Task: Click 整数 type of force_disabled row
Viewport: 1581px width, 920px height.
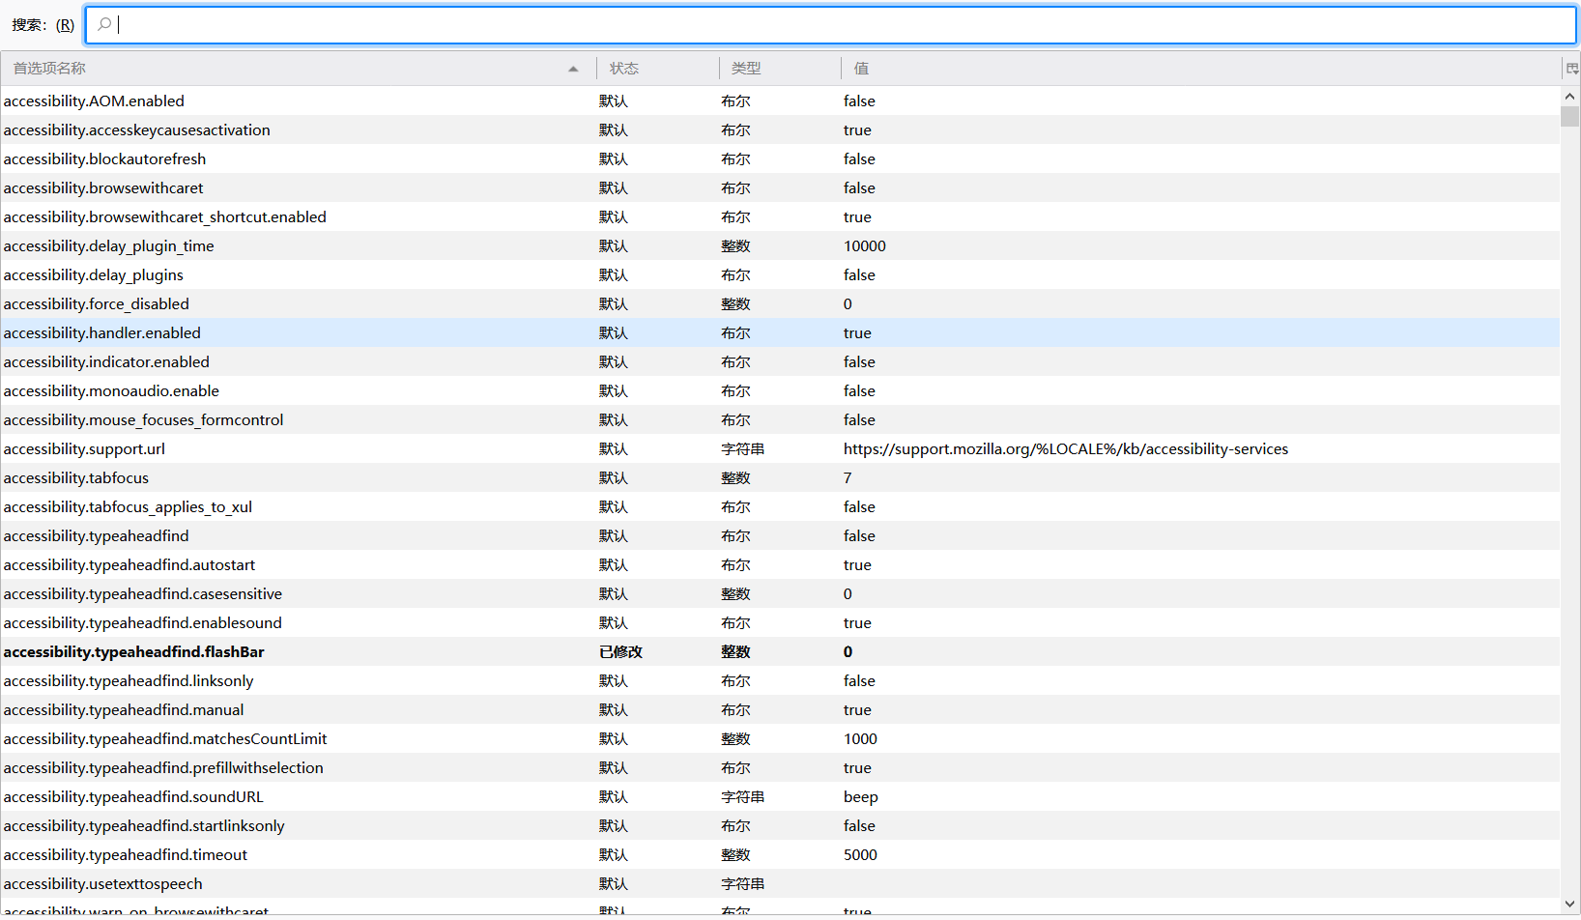Action: pos(735,303)
